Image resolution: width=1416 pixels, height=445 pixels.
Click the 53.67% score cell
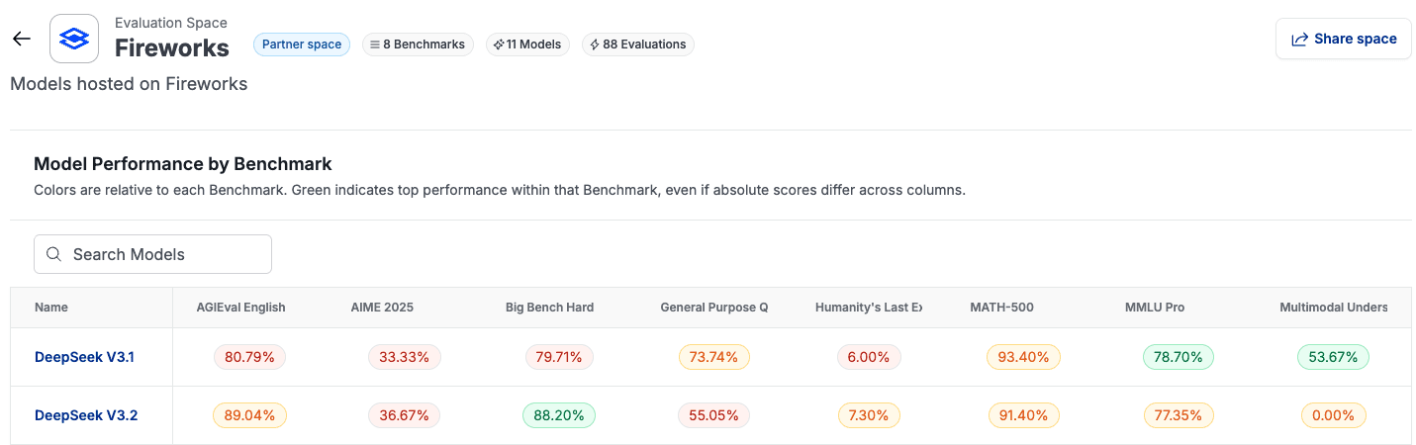(1333, 357)
